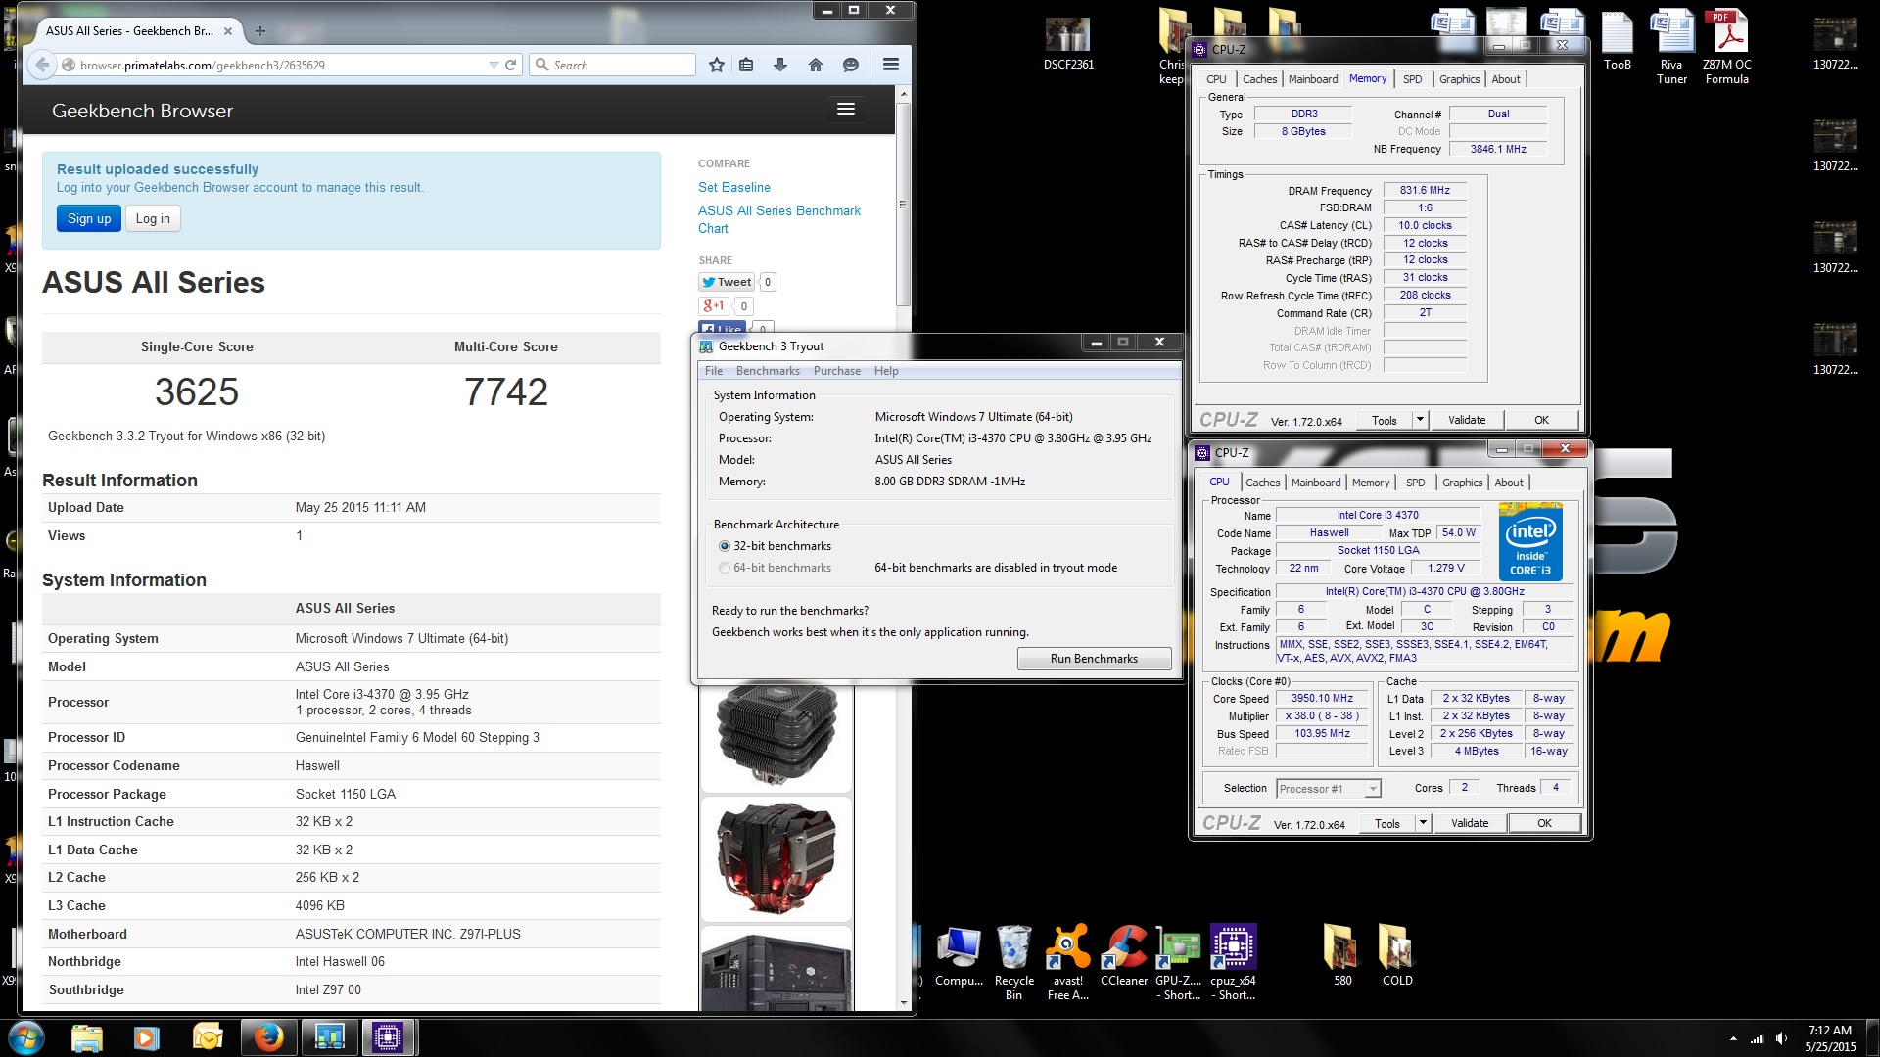Click the red-lit cooler thumbnail
1880x1057 pixels.
point(776,859)
